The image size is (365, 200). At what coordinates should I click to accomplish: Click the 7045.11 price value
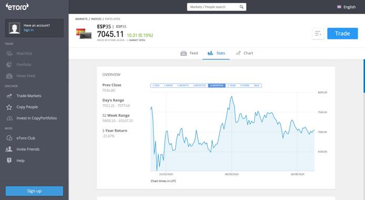pyautogui.click(x=110, y=34)
